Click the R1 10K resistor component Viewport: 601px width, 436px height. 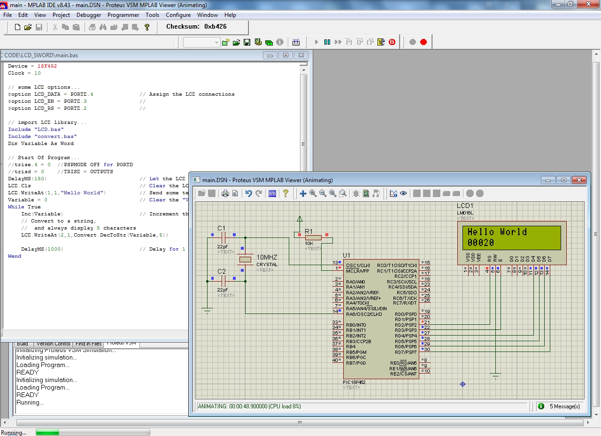pyautogui.click(x=313, y=237)
